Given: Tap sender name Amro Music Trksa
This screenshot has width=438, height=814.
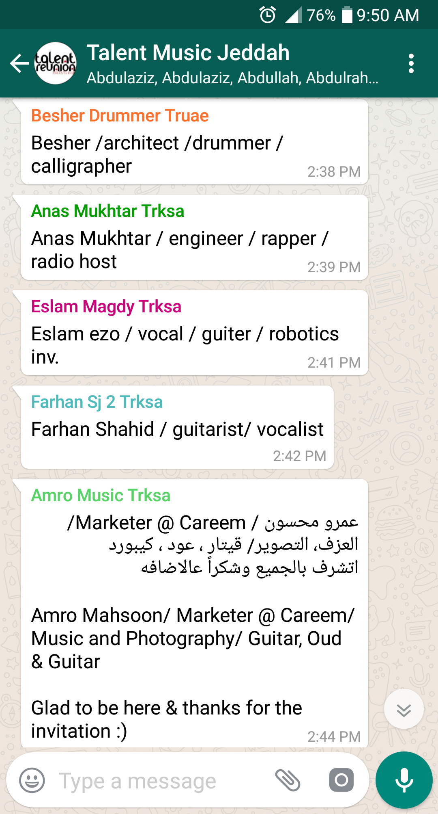Looking at the screenshot, I should (101, 496).
